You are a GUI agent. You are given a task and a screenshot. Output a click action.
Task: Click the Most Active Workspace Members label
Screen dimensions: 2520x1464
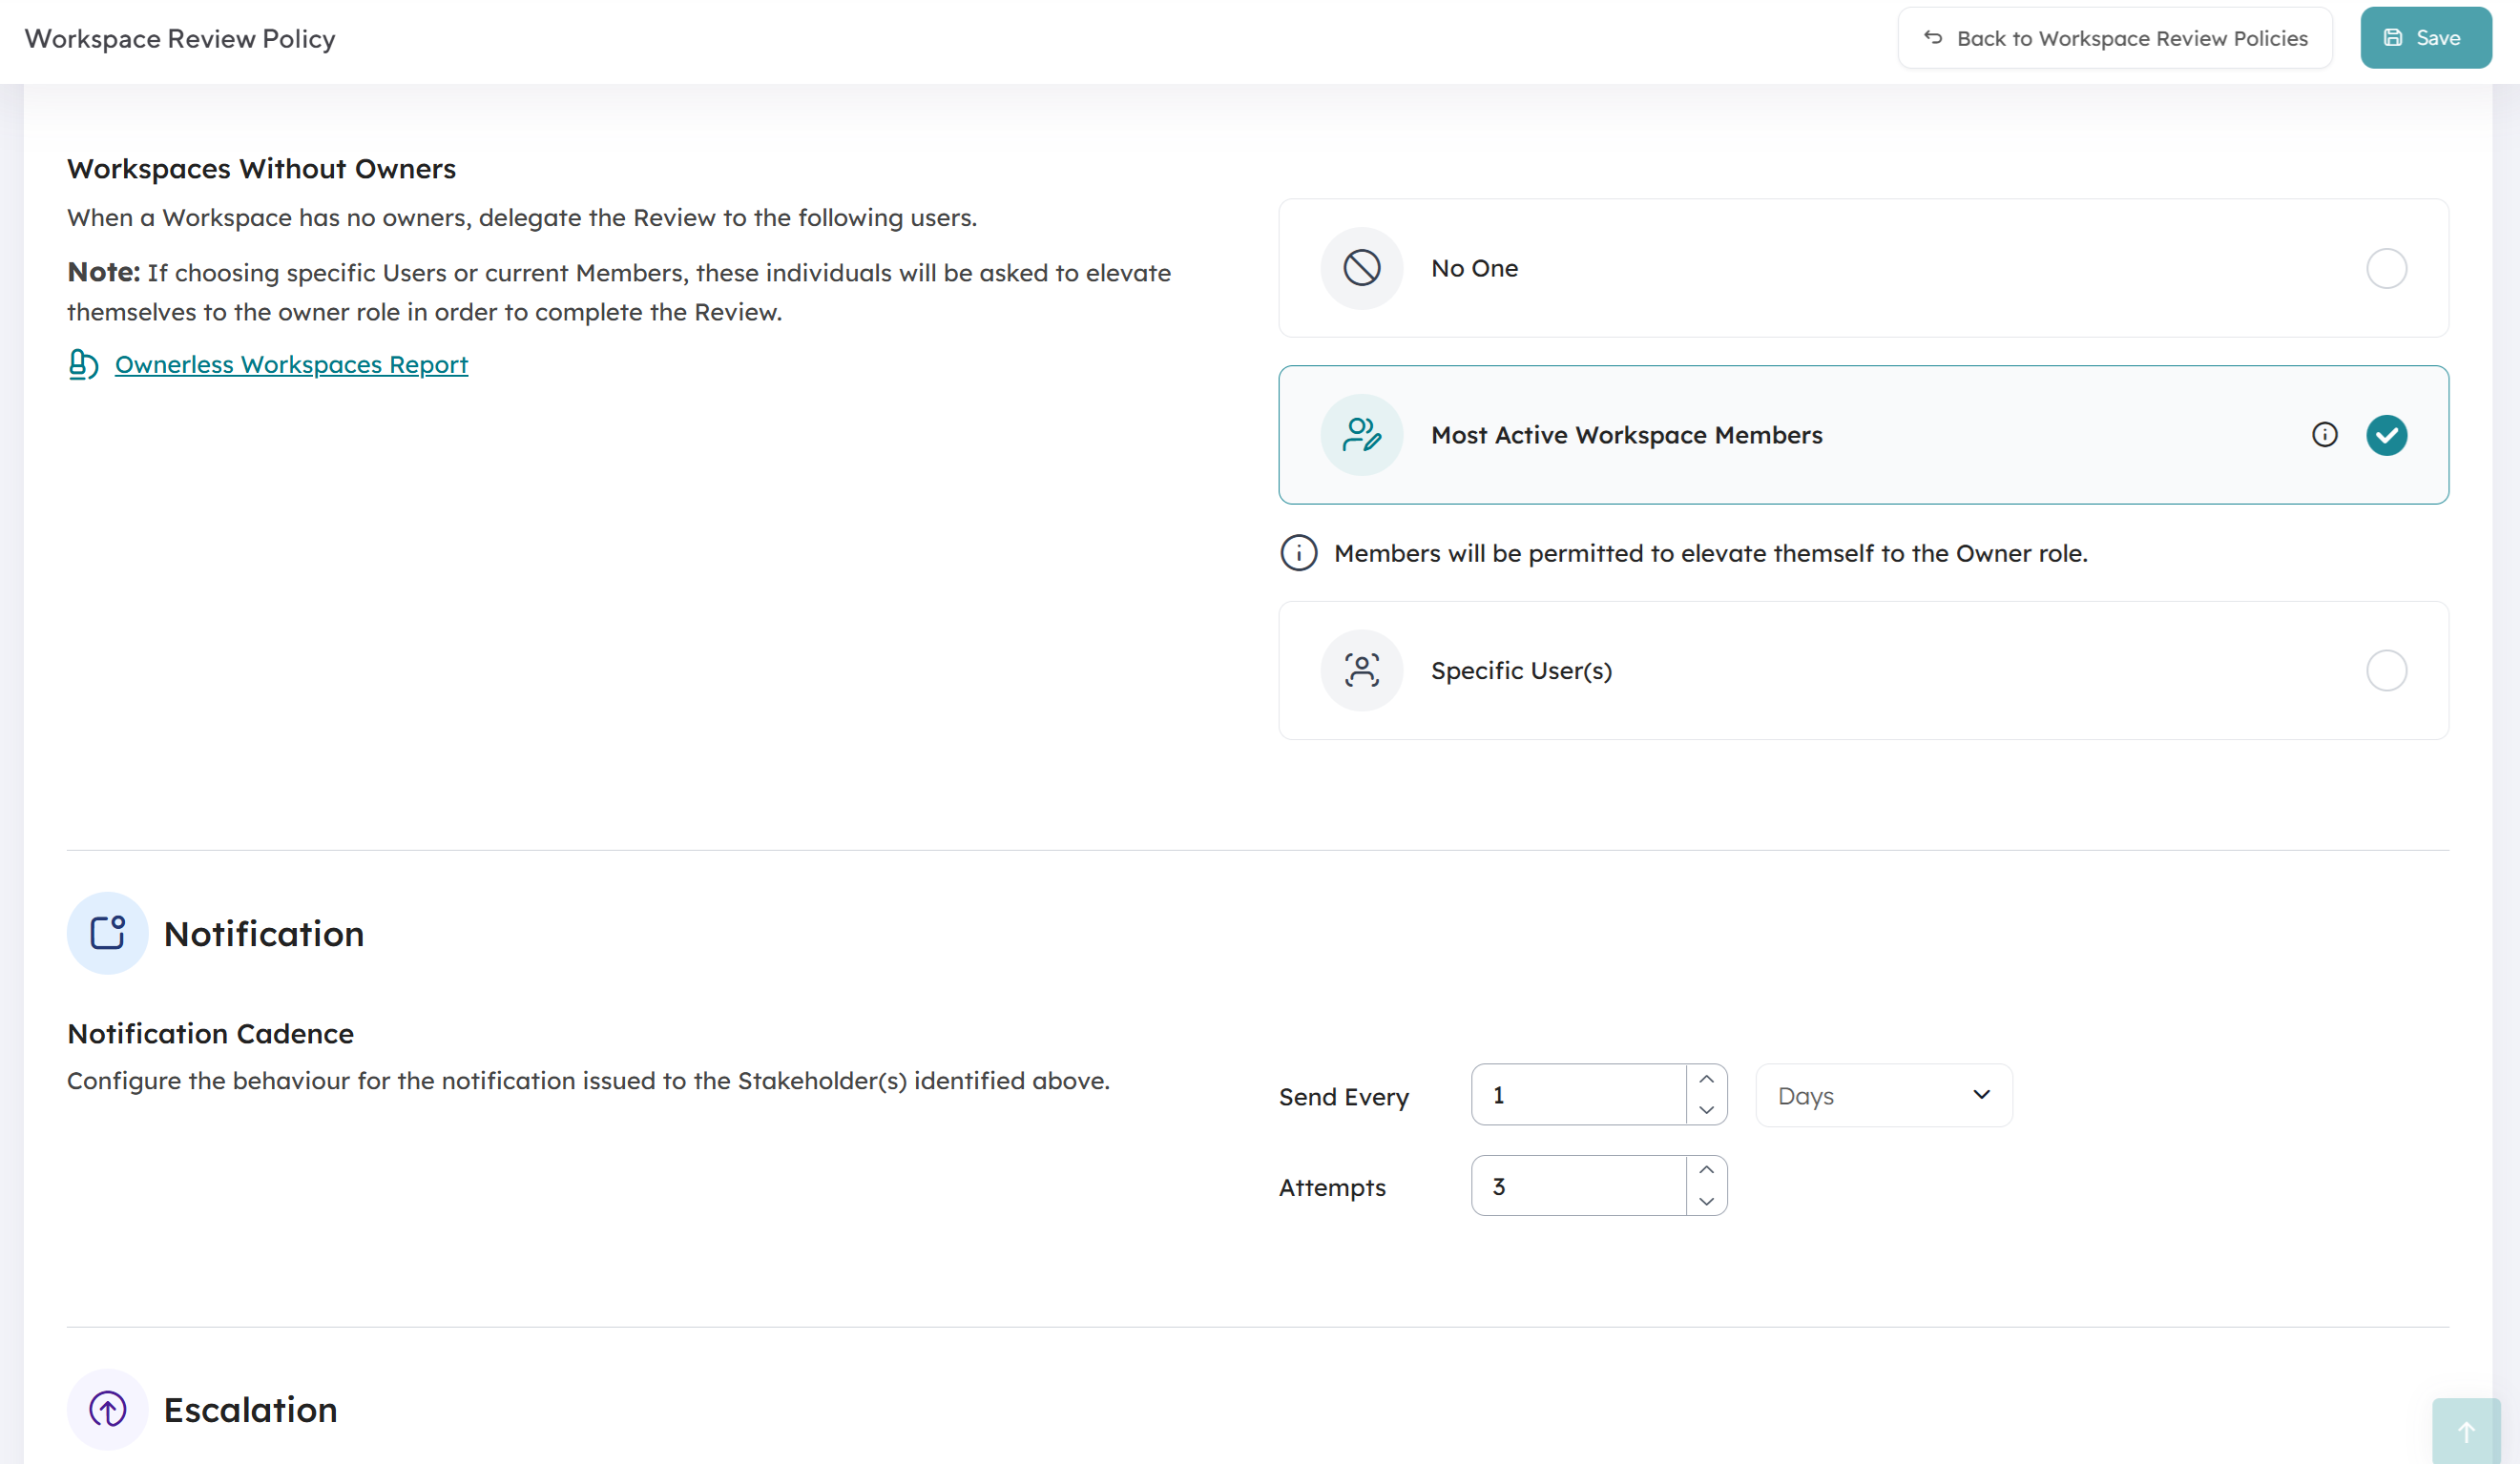click(x=1626, y=435)
